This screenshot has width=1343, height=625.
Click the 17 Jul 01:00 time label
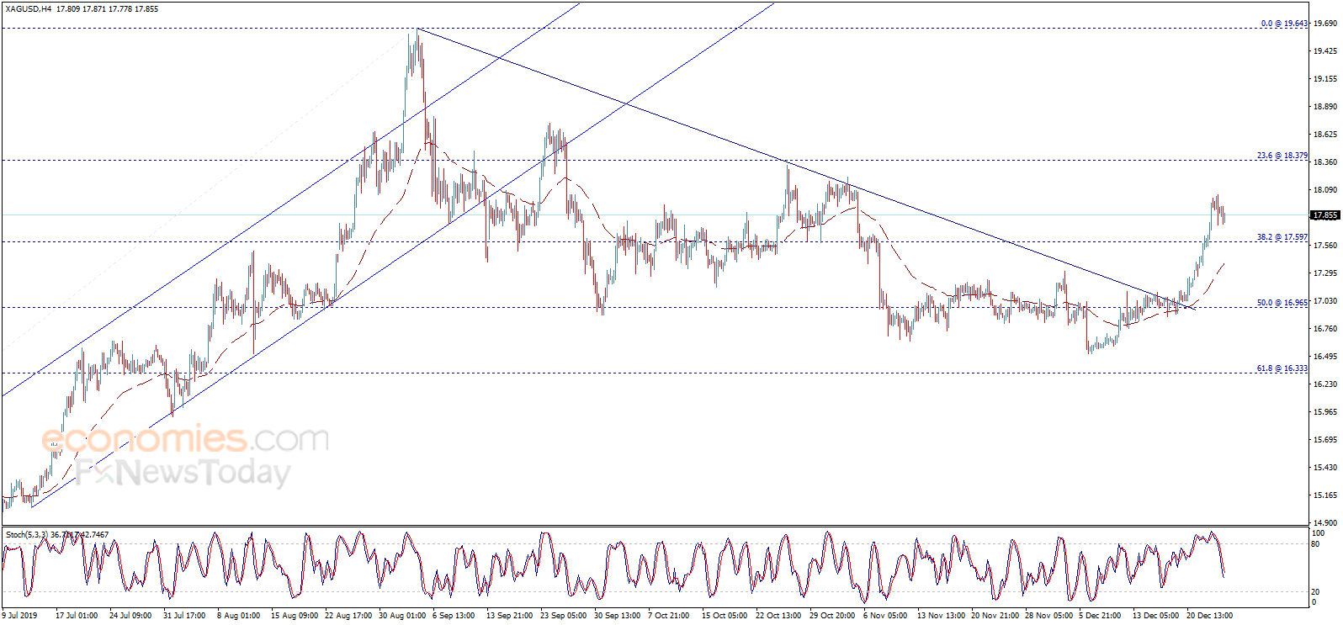click(x=77, y=616)
